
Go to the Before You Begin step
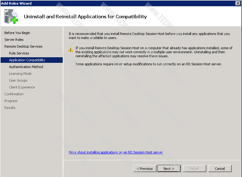pyautogui.click(x=17, y=33)
